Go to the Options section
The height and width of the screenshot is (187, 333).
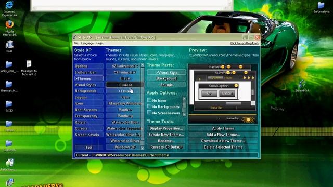[x=89, y=66]
